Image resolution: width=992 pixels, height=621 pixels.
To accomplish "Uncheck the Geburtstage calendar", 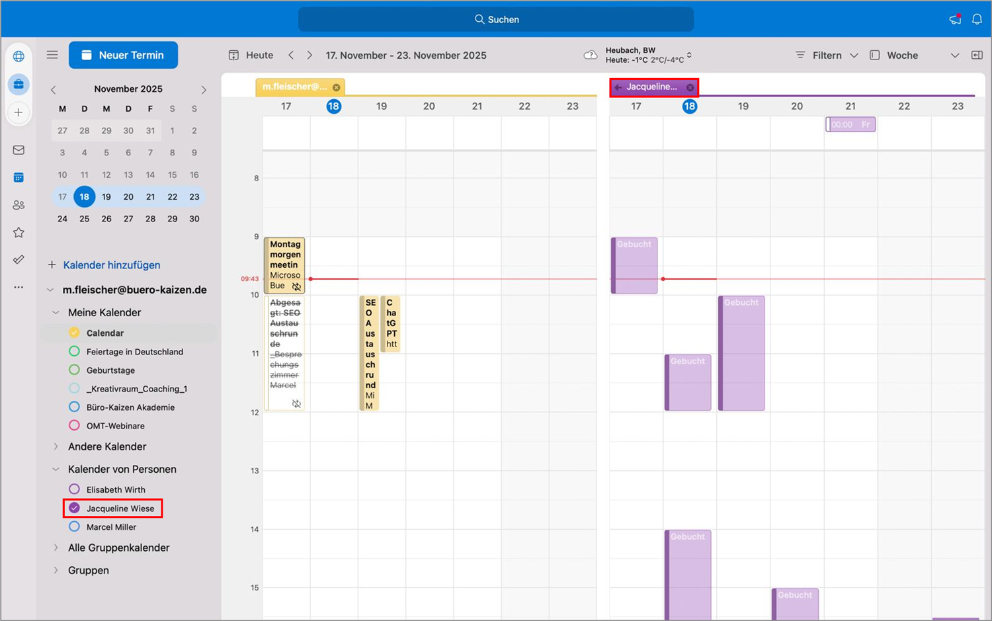I will coord(74,370).
